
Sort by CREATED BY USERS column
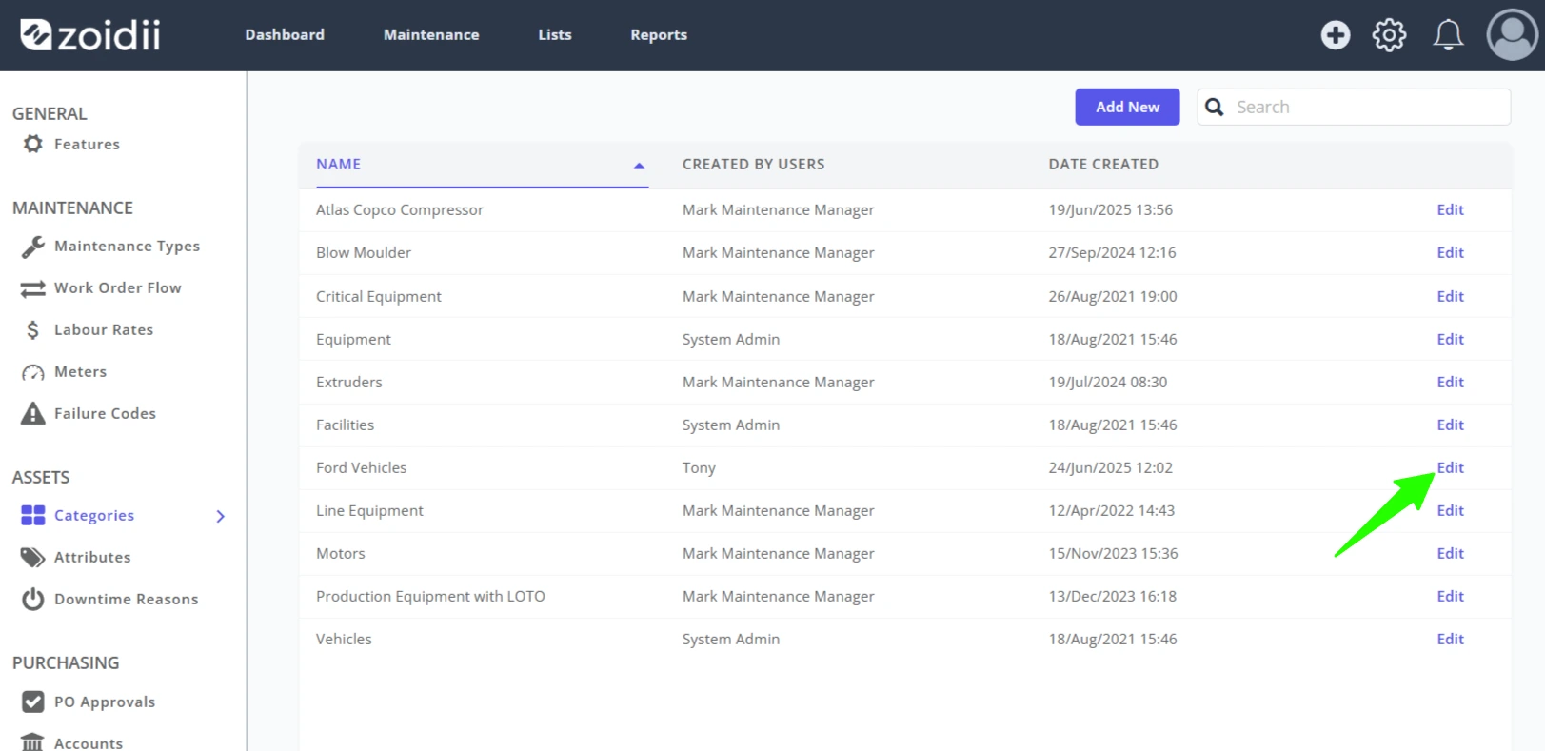coord(753,164)
